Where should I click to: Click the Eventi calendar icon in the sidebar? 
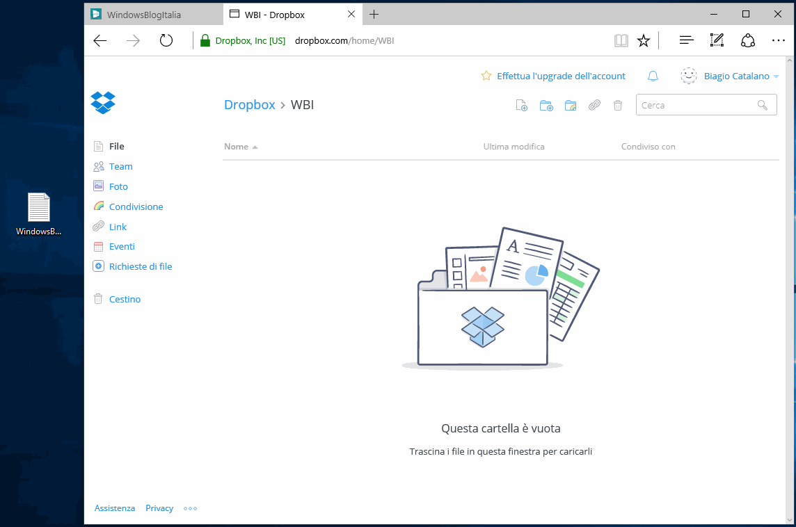pyautogui.click(x=99, y=247)
